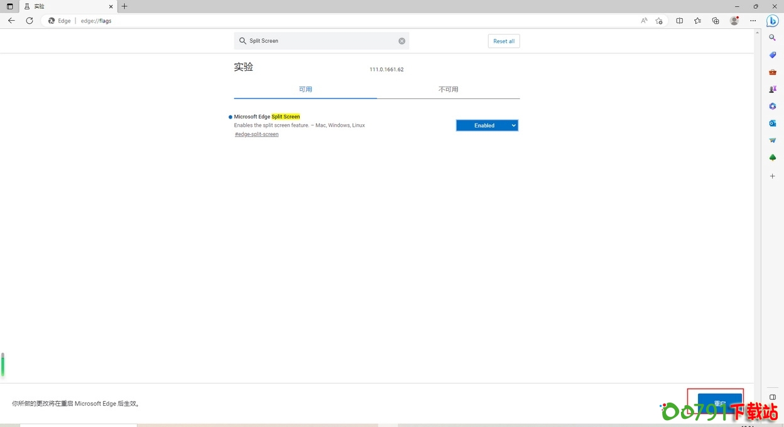
Task: Open the Favorites list icon
Action: pos(697,21)
